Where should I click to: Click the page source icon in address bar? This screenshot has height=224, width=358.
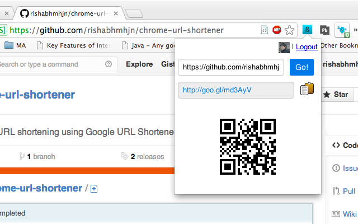point(265,30)
